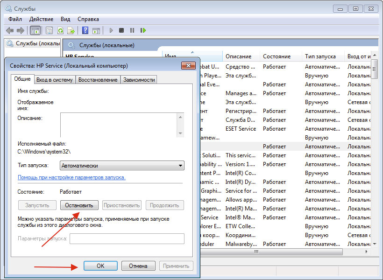The image size is (383, 280).
Task: Click the Продолжить button
Action: click(164, 205)
